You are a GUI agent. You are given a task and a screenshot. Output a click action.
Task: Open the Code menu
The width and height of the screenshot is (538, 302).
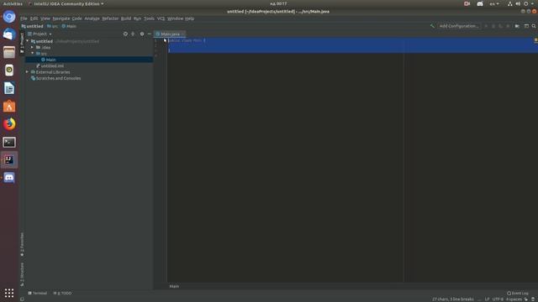76,18
